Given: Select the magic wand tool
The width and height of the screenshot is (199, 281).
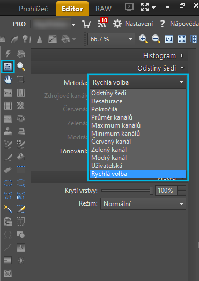Looking at the screenshot, I should (x=8, y=209).
